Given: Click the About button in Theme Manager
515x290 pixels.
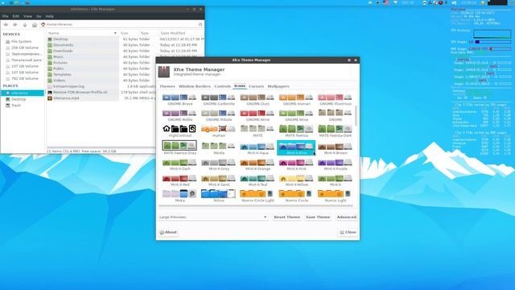Looking at the screenshot, I should pos(168,232).
